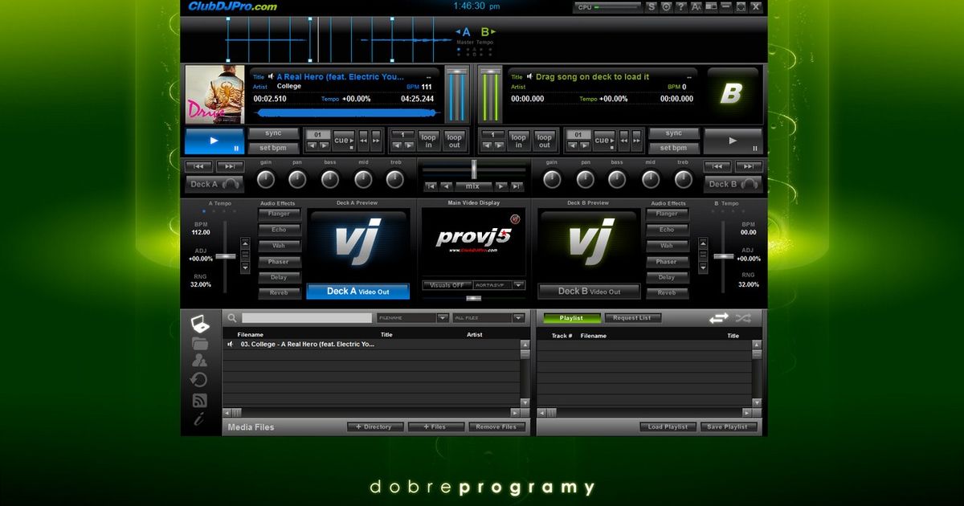
Task: Click the Deck A bass knob
Action: click(x=330, y=179)
